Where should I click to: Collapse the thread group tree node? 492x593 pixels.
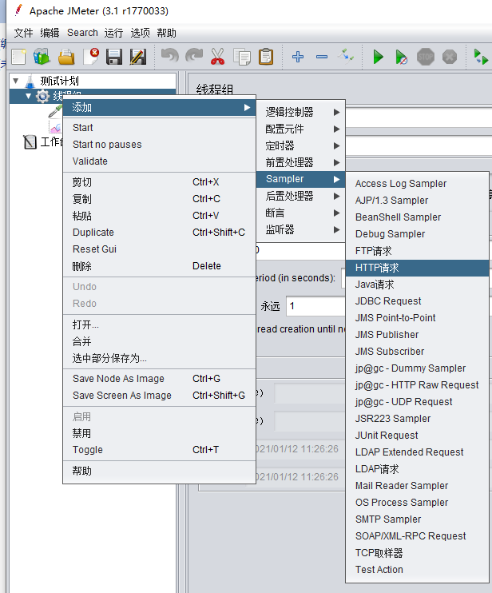point(28,96)
